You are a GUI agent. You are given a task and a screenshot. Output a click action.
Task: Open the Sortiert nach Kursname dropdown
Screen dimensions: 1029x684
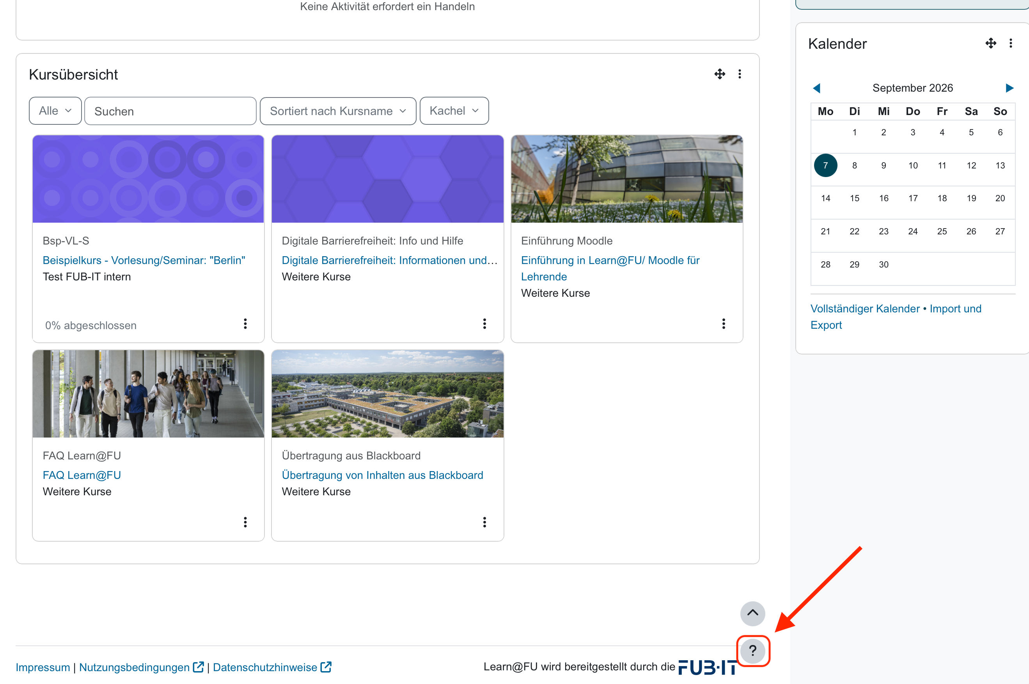(338, 111)
